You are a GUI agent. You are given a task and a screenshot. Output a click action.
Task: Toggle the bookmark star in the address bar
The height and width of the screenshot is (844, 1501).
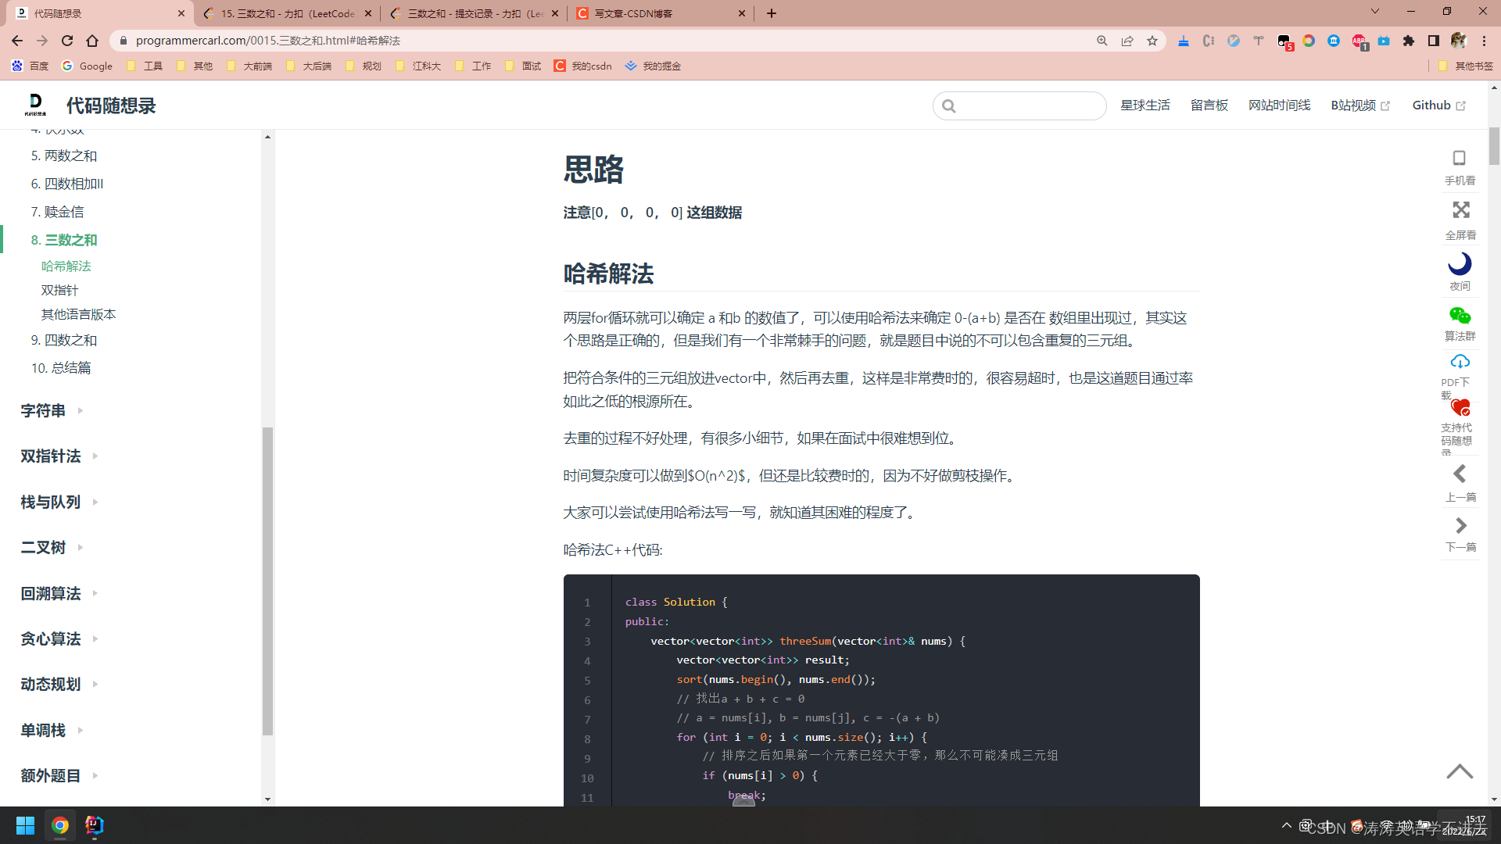pyautogui.click(x=1152, y=41)
